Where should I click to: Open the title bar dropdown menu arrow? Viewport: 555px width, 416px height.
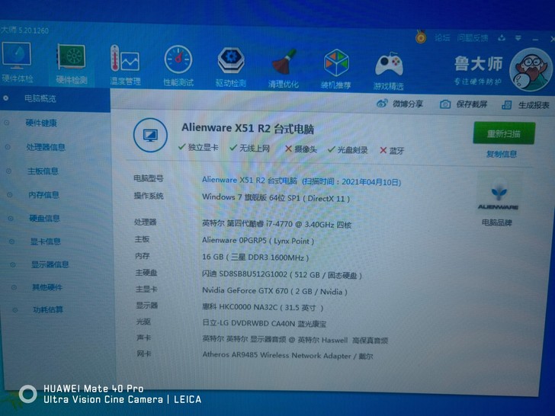[x=518, y=38]
